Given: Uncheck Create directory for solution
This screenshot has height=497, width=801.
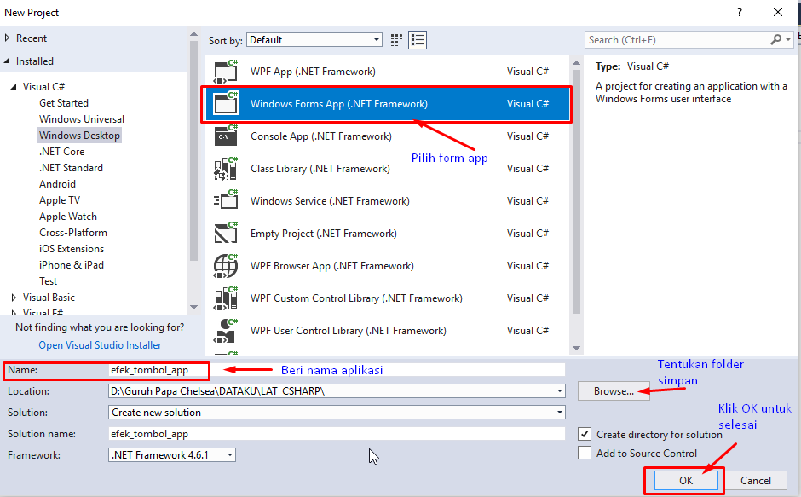Looking at the screenshot, I should click(x=585, y=433).
